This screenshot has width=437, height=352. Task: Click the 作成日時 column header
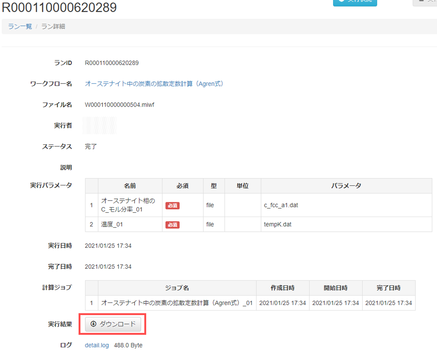pyautogui.click(x=282, y=288)
